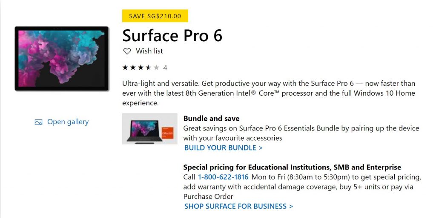The width and height of the screenshot is (436, 218).
Task: Click the yellow SAVE SG$210.00 badge
Action: pyautogui.click(x=155, y=16)
